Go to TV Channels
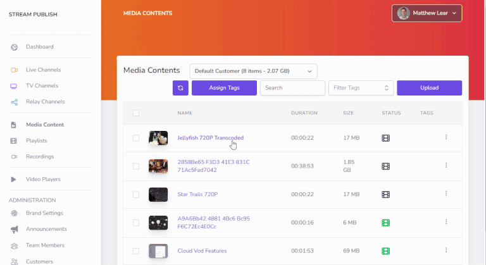486x265 pixels. pos(42,86)
